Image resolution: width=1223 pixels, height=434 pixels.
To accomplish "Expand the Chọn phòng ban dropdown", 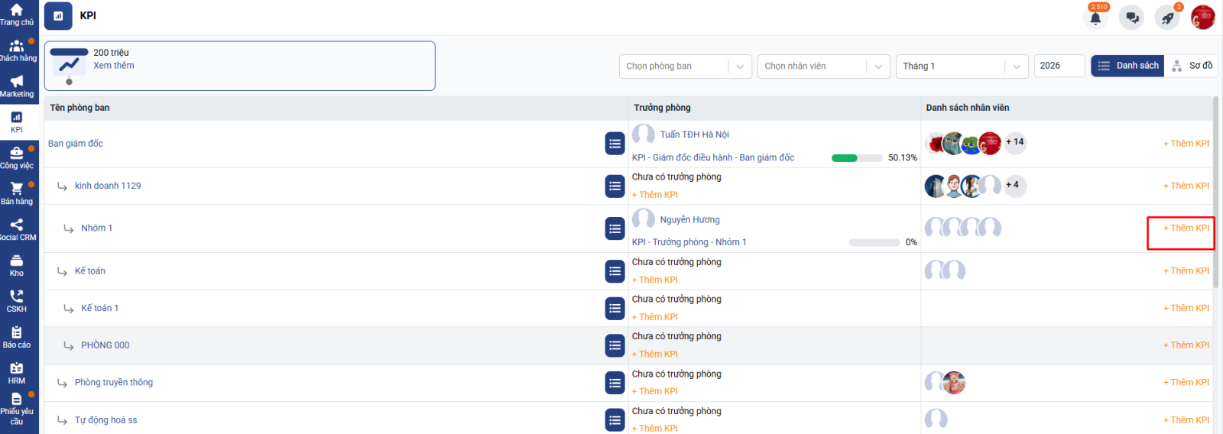I will coord(685,66).
